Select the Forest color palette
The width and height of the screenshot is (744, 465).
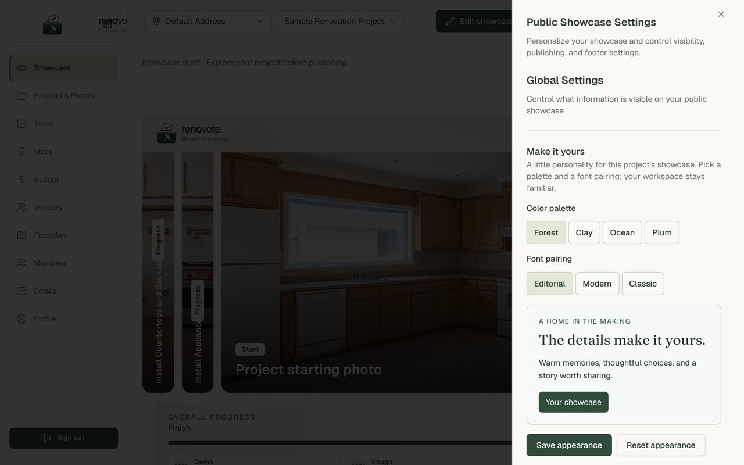pos(546,233)
